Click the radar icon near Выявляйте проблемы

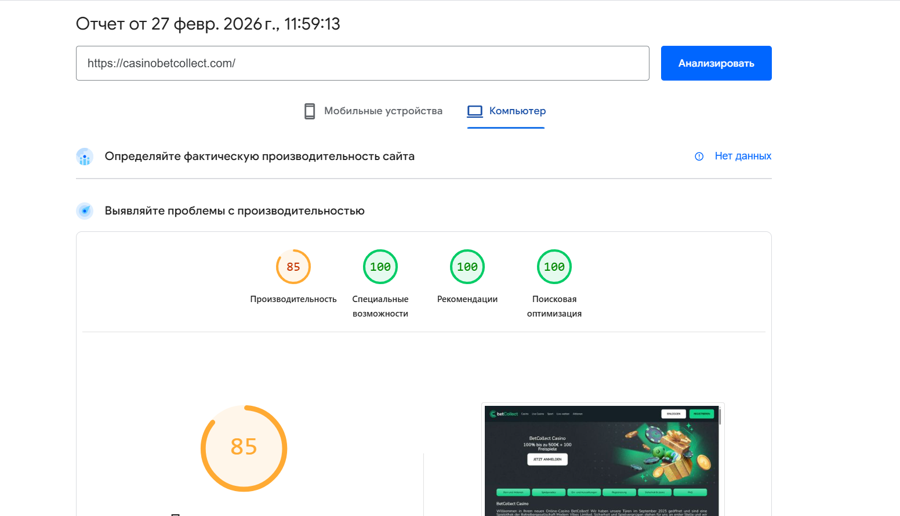(x=85, y=211)
